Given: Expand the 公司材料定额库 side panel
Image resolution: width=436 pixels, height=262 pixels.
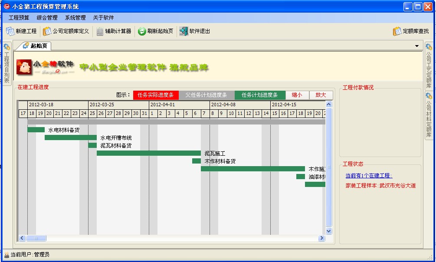Looking at the screenshot, I should coord(429,115).
